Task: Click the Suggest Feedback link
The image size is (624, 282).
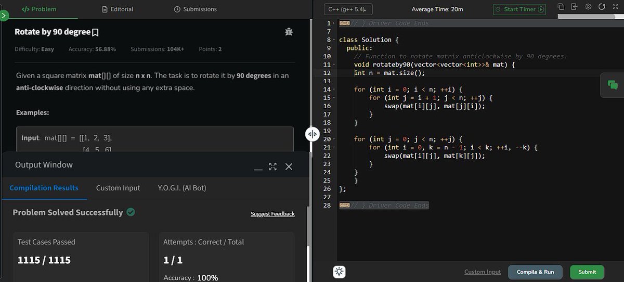Action: [272, 214]
